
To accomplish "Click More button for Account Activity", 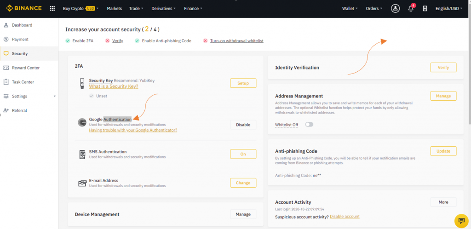I will click(x=443, y=202).
